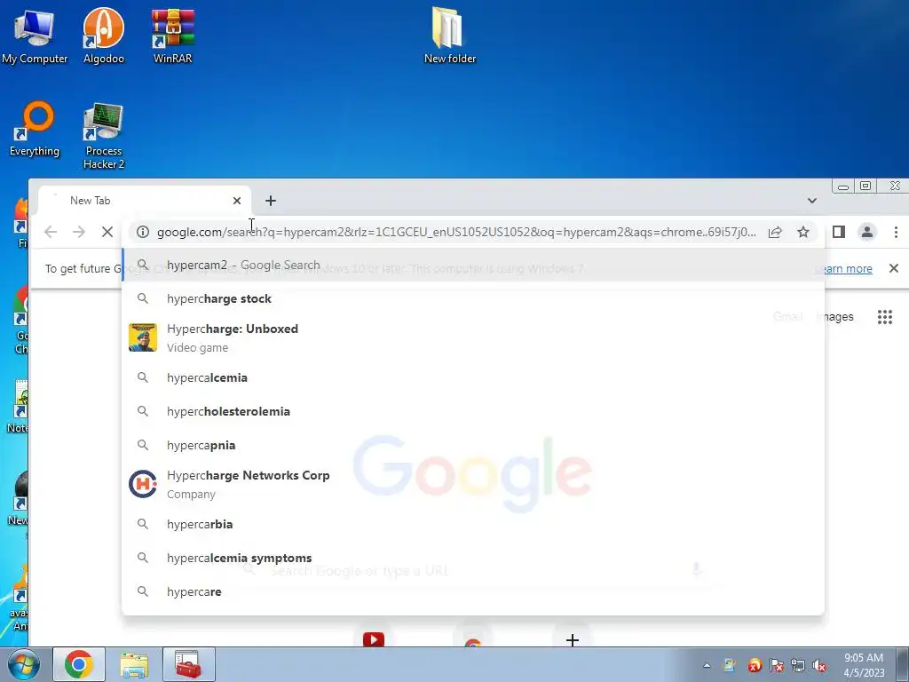Open the Chrome profile avatar
909x682 pixels.
pyautogui.click(x=866, y=232)
